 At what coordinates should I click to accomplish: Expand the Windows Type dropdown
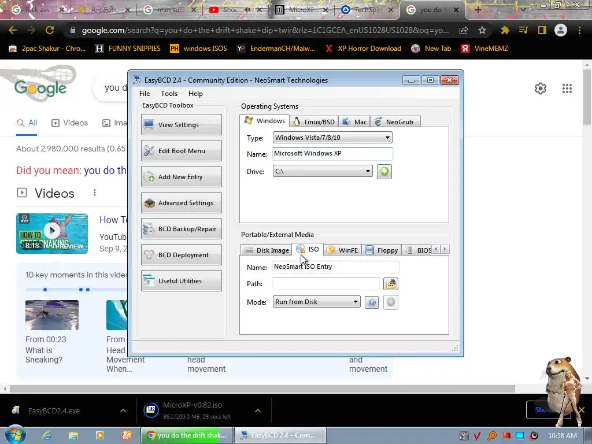(x=332, y=138)
